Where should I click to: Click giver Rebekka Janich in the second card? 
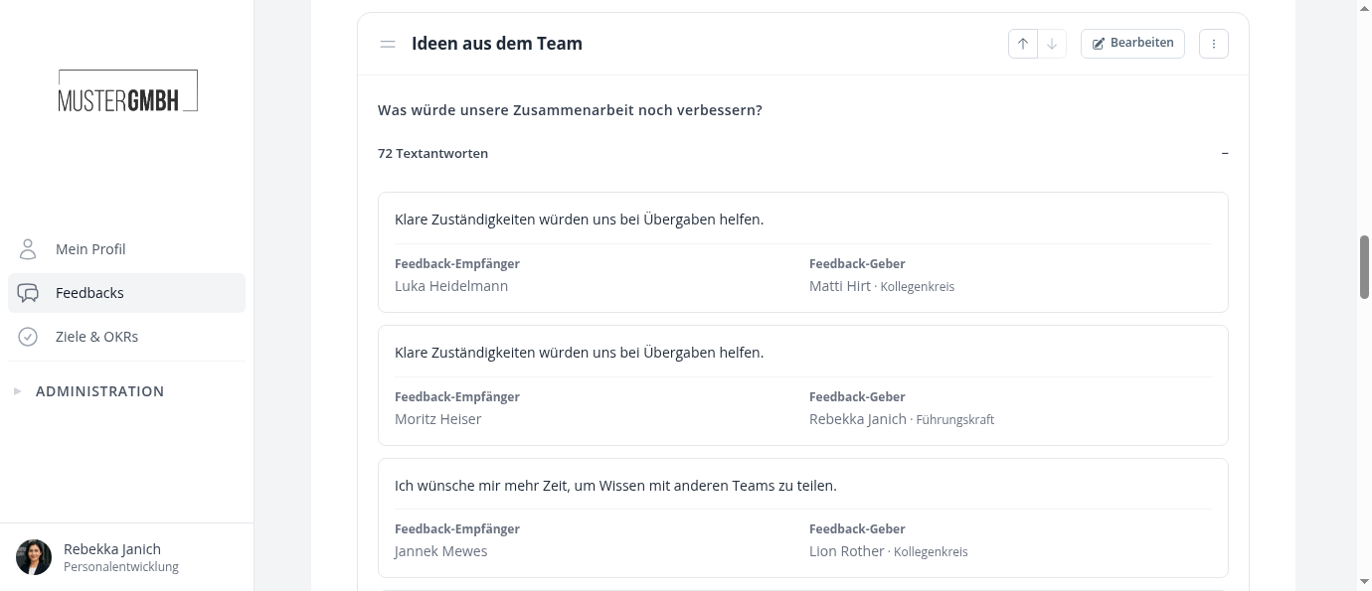858,419
